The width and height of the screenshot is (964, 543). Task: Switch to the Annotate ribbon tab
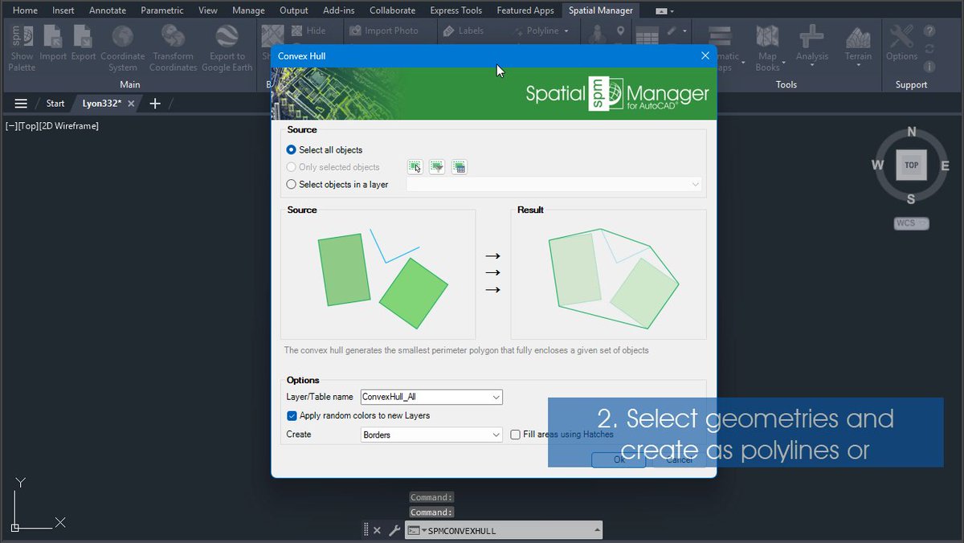(108, 10)
